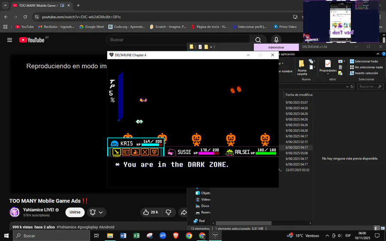
Task: Open the Abrir dropdown in Explorer ribbon
Action: (341, 61)
